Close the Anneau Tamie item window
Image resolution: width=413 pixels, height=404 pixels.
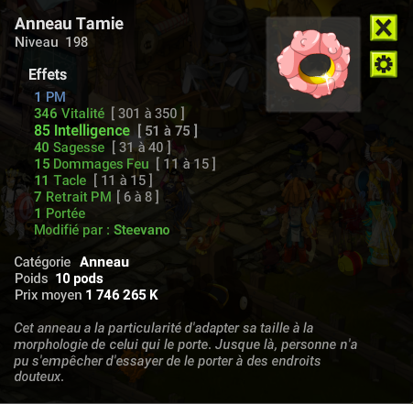(384, 27)
